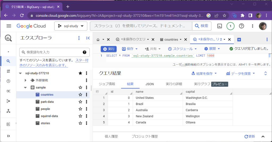The image size is (272, 142).
Task: Open the Dataform arrow icon in sidebar
Action: [8, 101]
